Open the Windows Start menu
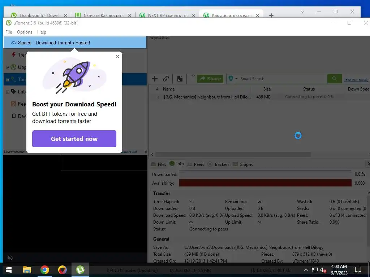The width and height of the screenshot is (370, 277). (x=9, y=270)
